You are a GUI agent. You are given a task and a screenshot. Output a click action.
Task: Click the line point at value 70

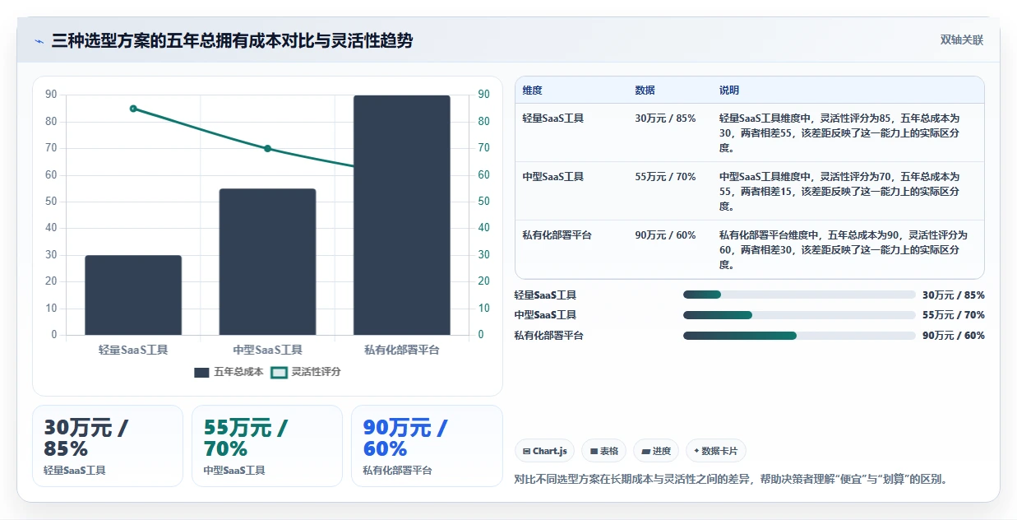click(x=267, y=149)
